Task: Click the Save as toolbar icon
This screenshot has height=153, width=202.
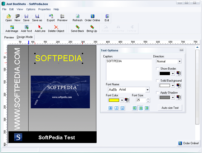Action: point(37,18)
